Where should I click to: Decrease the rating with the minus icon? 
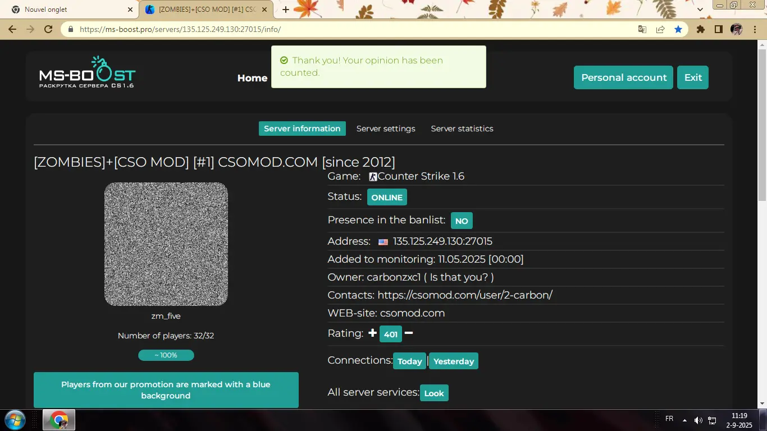coord(409,333)
